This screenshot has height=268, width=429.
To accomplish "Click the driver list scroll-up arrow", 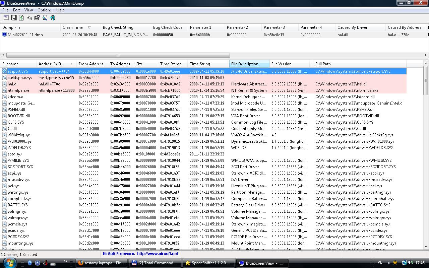I will tap(426, 63).
